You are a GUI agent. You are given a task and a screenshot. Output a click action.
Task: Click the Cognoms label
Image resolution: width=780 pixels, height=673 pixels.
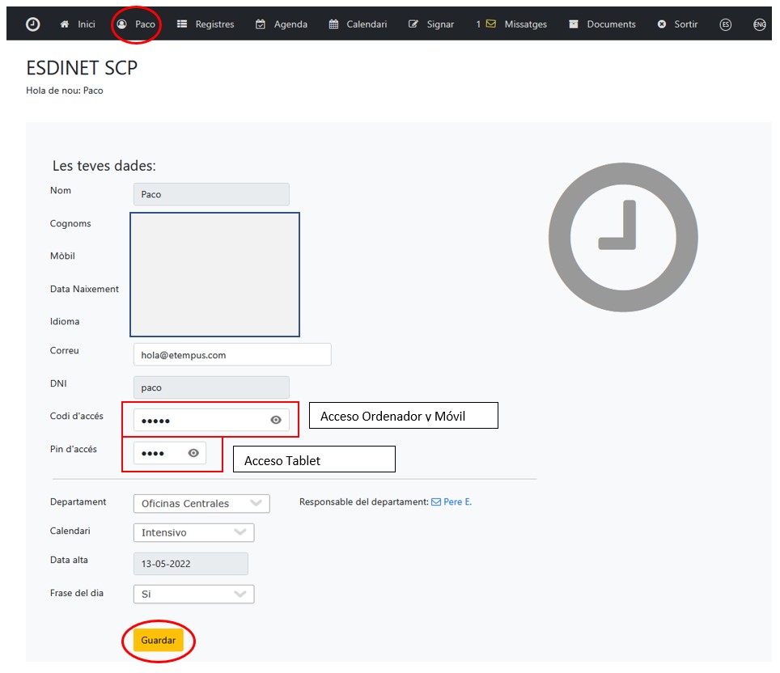click(x=70, y=223)
